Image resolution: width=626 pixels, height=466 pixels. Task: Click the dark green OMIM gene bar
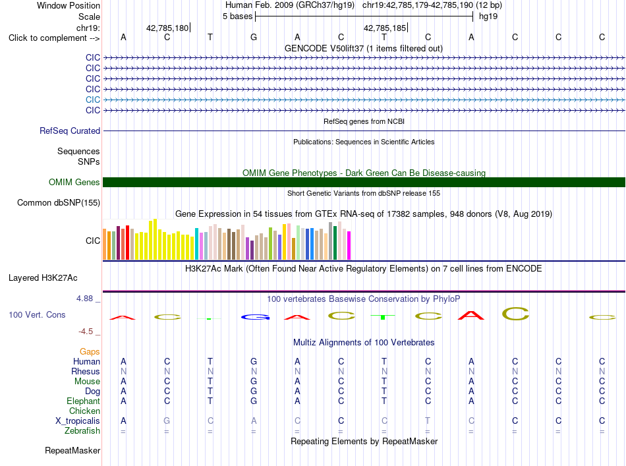[x=364, y=182]
